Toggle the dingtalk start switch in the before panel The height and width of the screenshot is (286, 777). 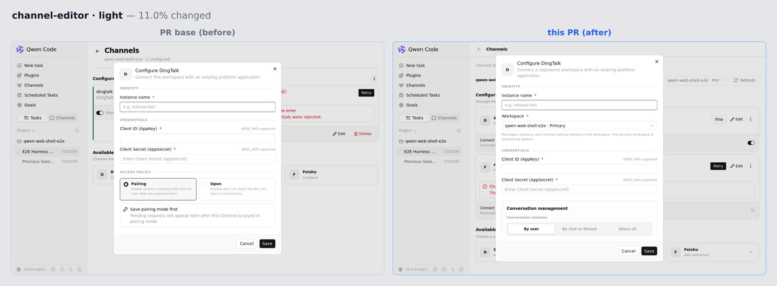coord(100,113)
